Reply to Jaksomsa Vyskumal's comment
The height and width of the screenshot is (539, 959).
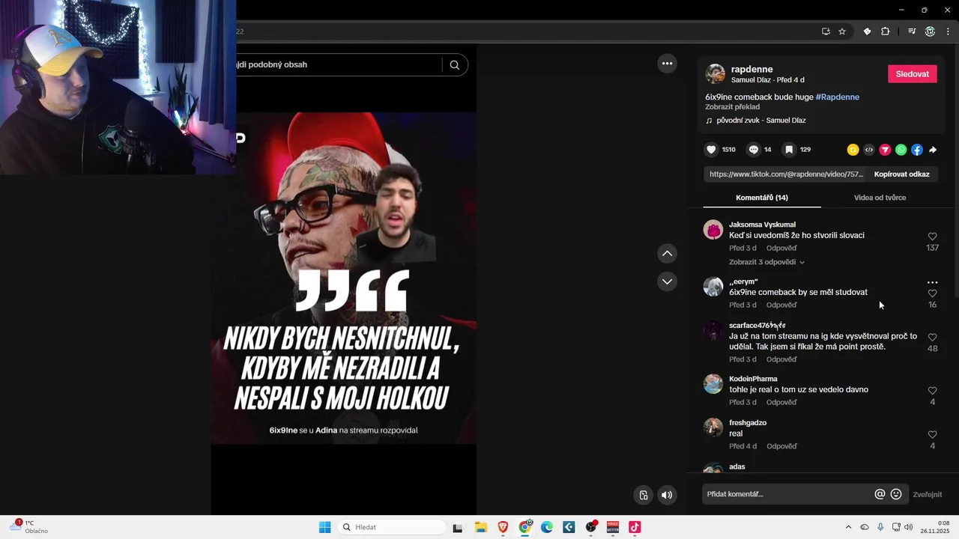click(x=781, y=248)
